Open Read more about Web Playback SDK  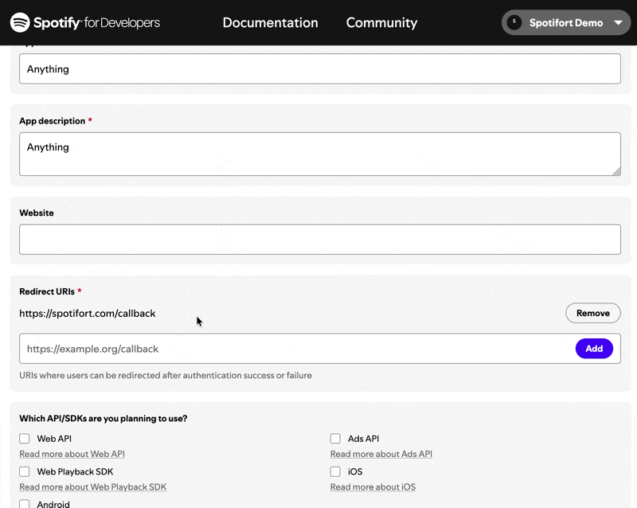click(x=93, y=487)
